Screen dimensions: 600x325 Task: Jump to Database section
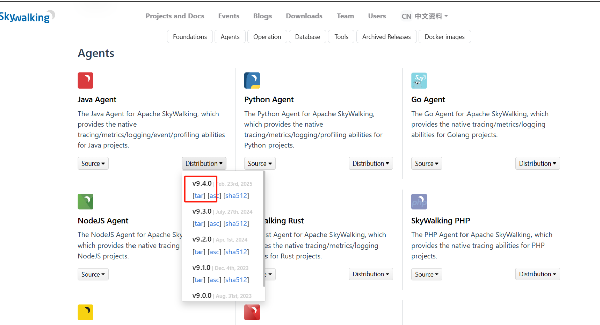[308, 37]
